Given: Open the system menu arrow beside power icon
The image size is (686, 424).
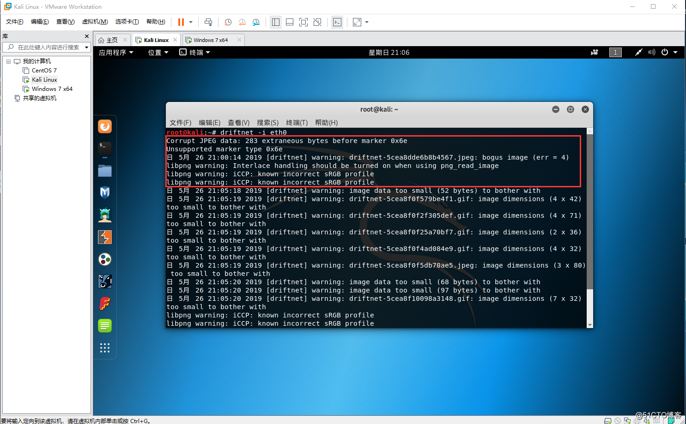Looking at the screenshot, I should coord(675,52).
